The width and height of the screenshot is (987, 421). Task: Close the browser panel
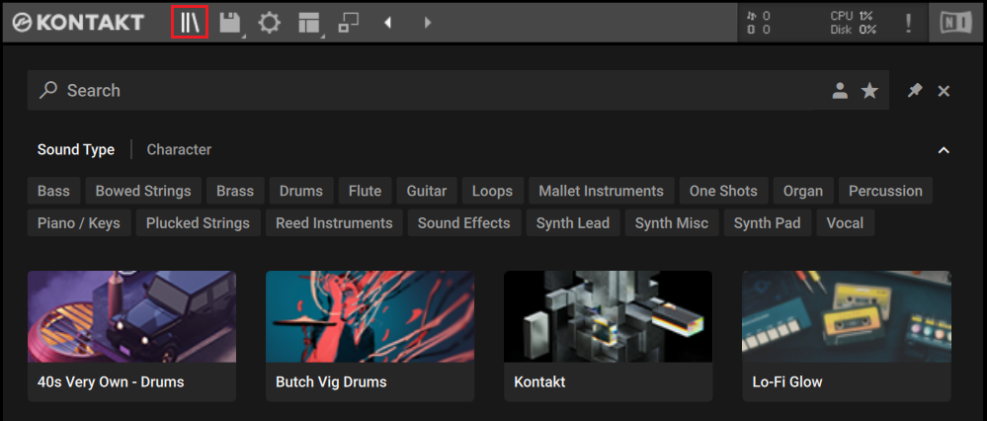pyautogui.click(x=944, y=91)
